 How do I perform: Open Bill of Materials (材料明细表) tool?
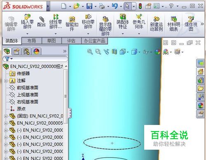(173, 24)
